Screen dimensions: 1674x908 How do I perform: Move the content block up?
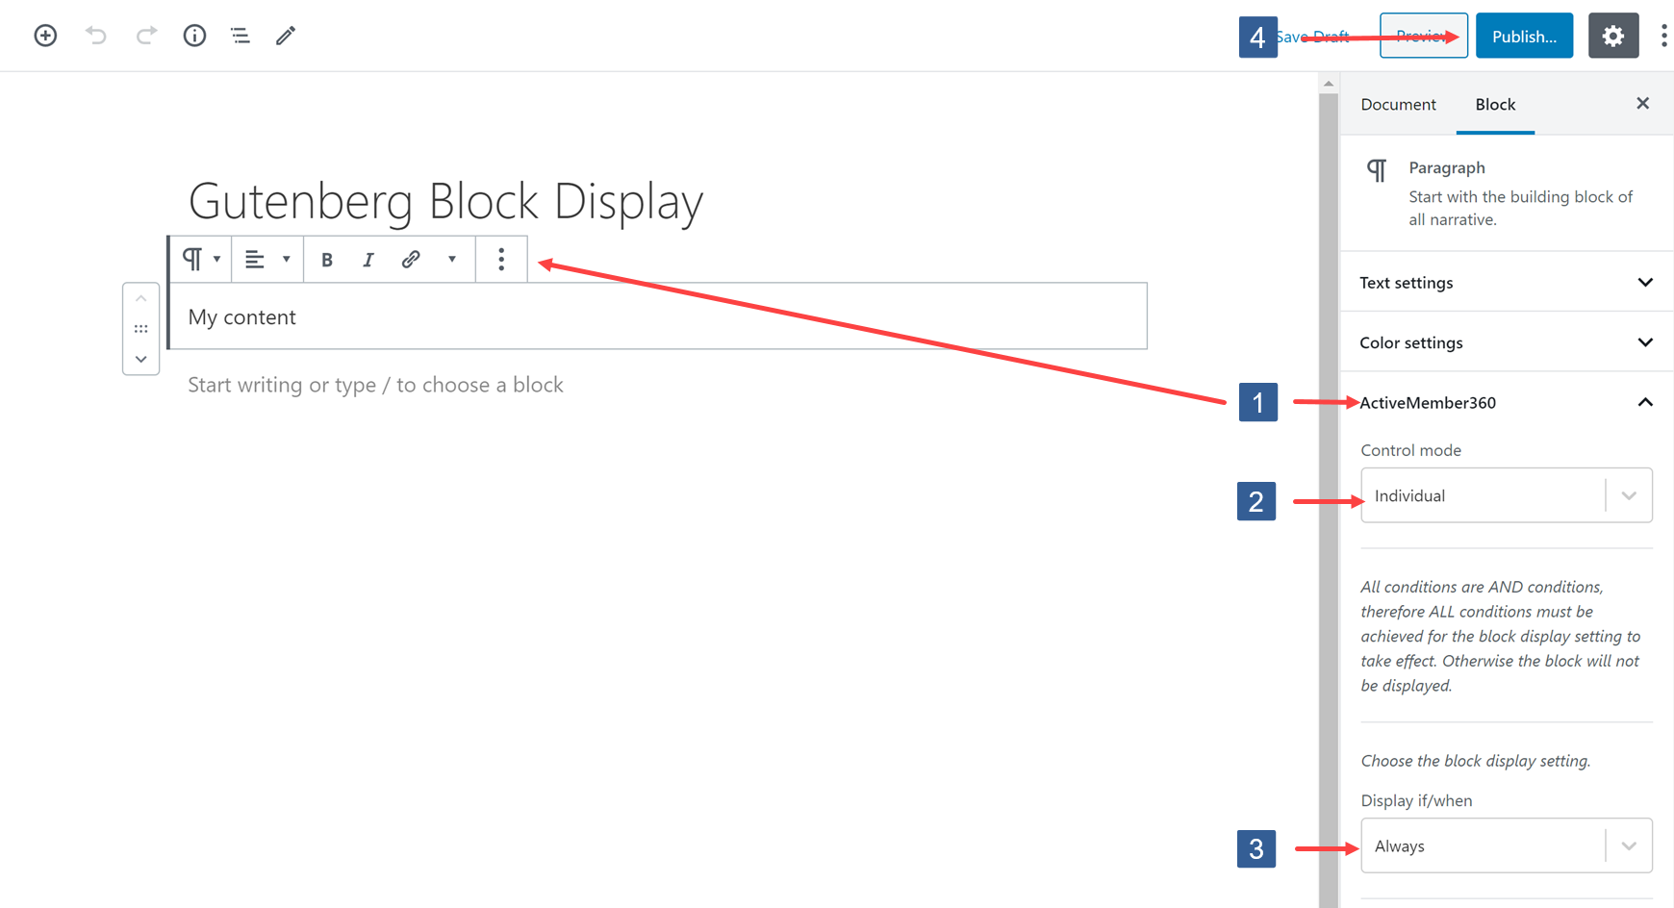140,297
